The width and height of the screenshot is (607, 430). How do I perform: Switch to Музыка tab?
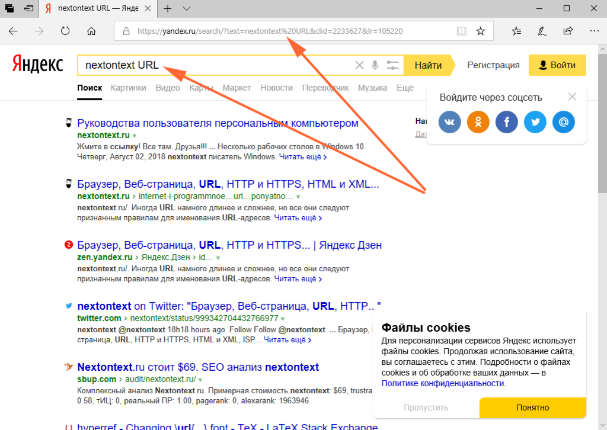pyautogui.click(x=372, y=88)
